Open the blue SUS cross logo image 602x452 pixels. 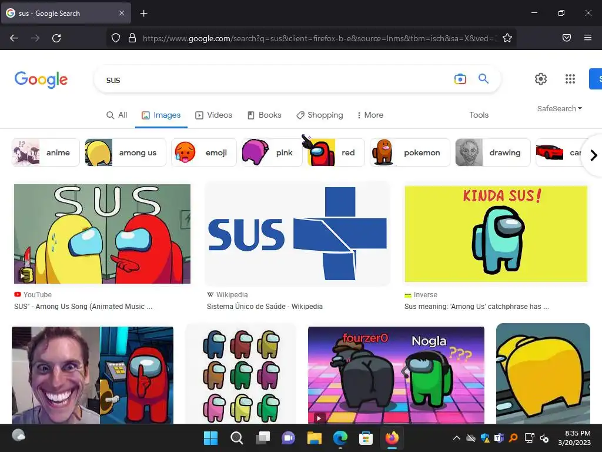[297, 234]
